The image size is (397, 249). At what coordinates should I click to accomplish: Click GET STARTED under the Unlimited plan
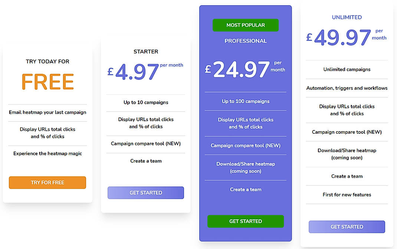pos(347,227)
